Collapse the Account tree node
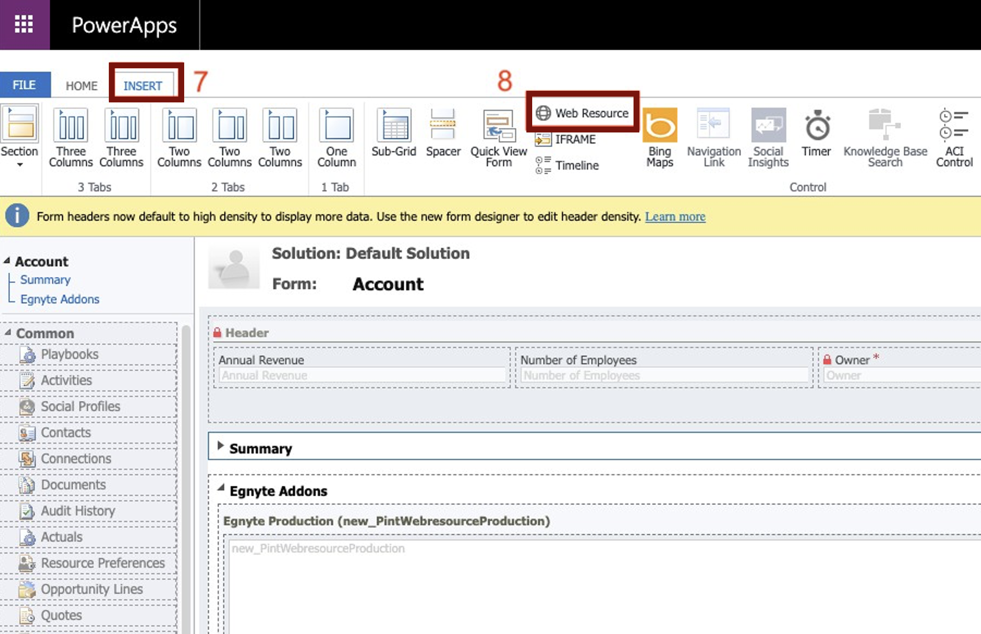The image size is (981, 634). (x=7, y=261)
